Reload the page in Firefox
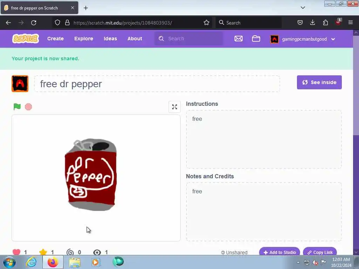Viewport: 359px width, 269px height. pos(34,23)
